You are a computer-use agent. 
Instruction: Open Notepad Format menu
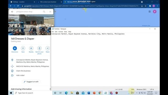[x=61, y=32]
